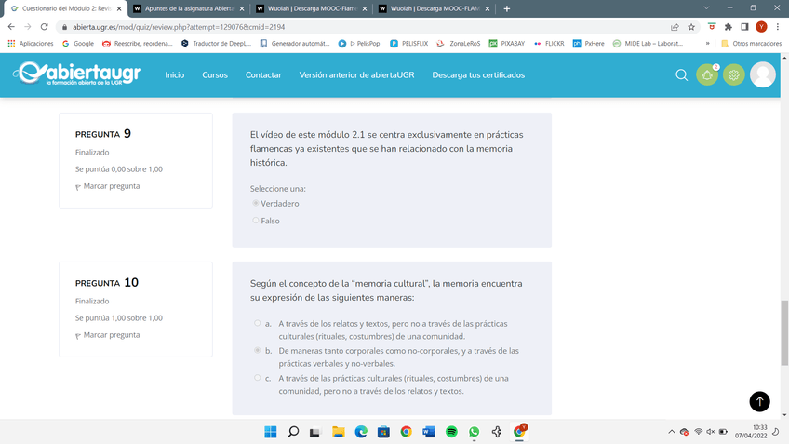This screenshot has height=444, width=789.
Task: Select the Falso radio option
Action: point(256,221)
